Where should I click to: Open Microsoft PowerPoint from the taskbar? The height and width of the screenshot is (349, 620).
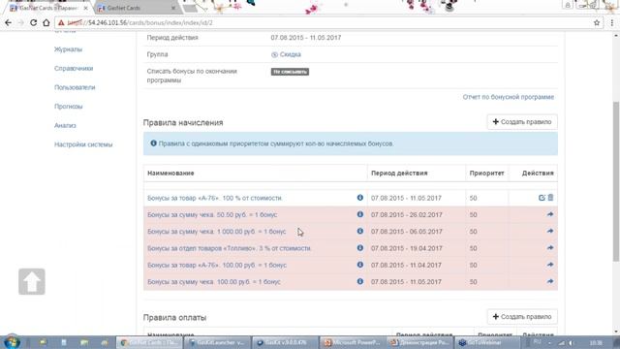point(353,342)
